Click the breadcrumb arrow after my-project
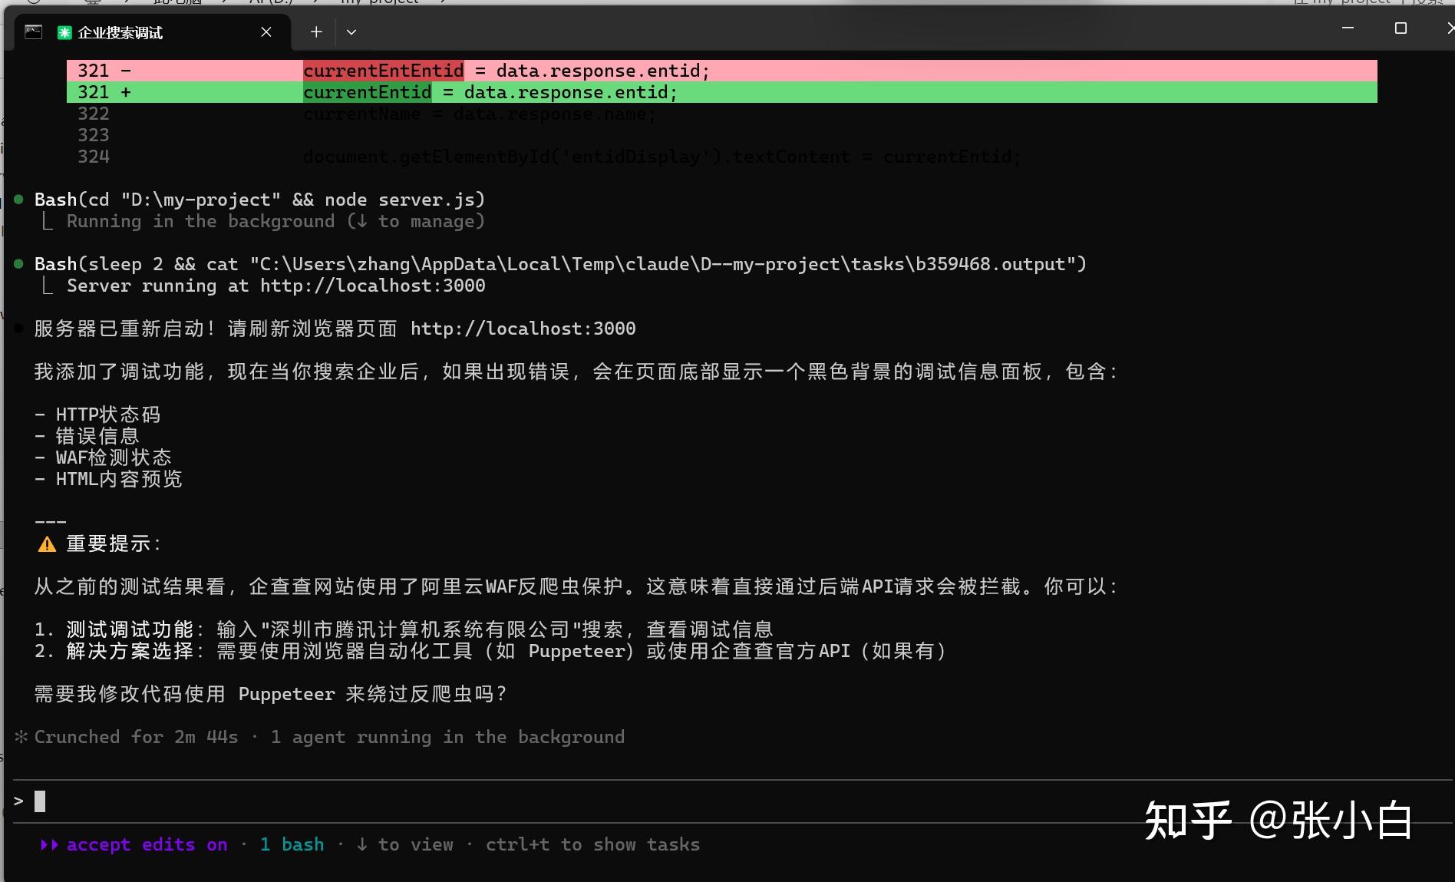This screenshot has height=882, width=1455. [442, 2]
